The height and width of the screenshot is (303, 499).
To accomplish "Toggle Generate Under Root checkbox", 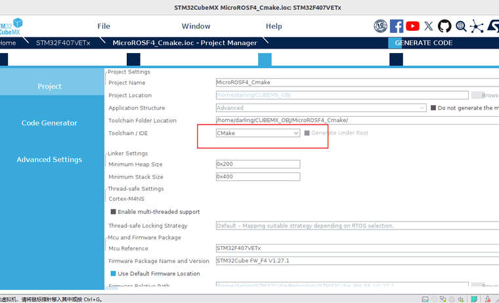I will tap(307, 133).
